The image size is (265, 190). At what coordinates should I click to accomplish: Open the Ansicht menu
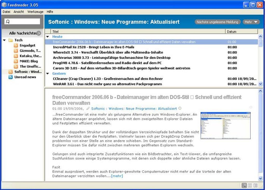tap(19, 12)
